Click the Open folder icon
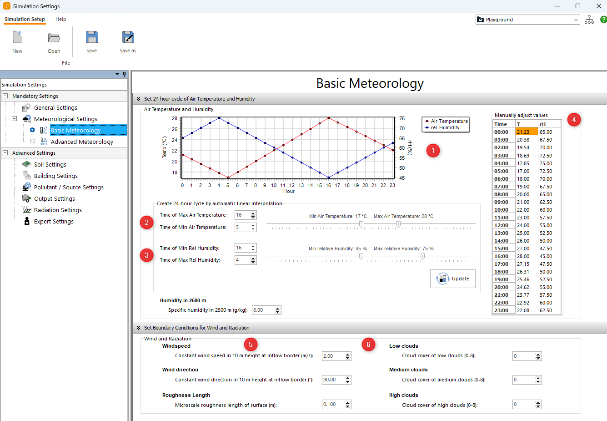The image size is (607, 421). (54, 37)
